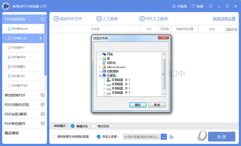Click the 未登录 user profile icon

pos(174,6)
